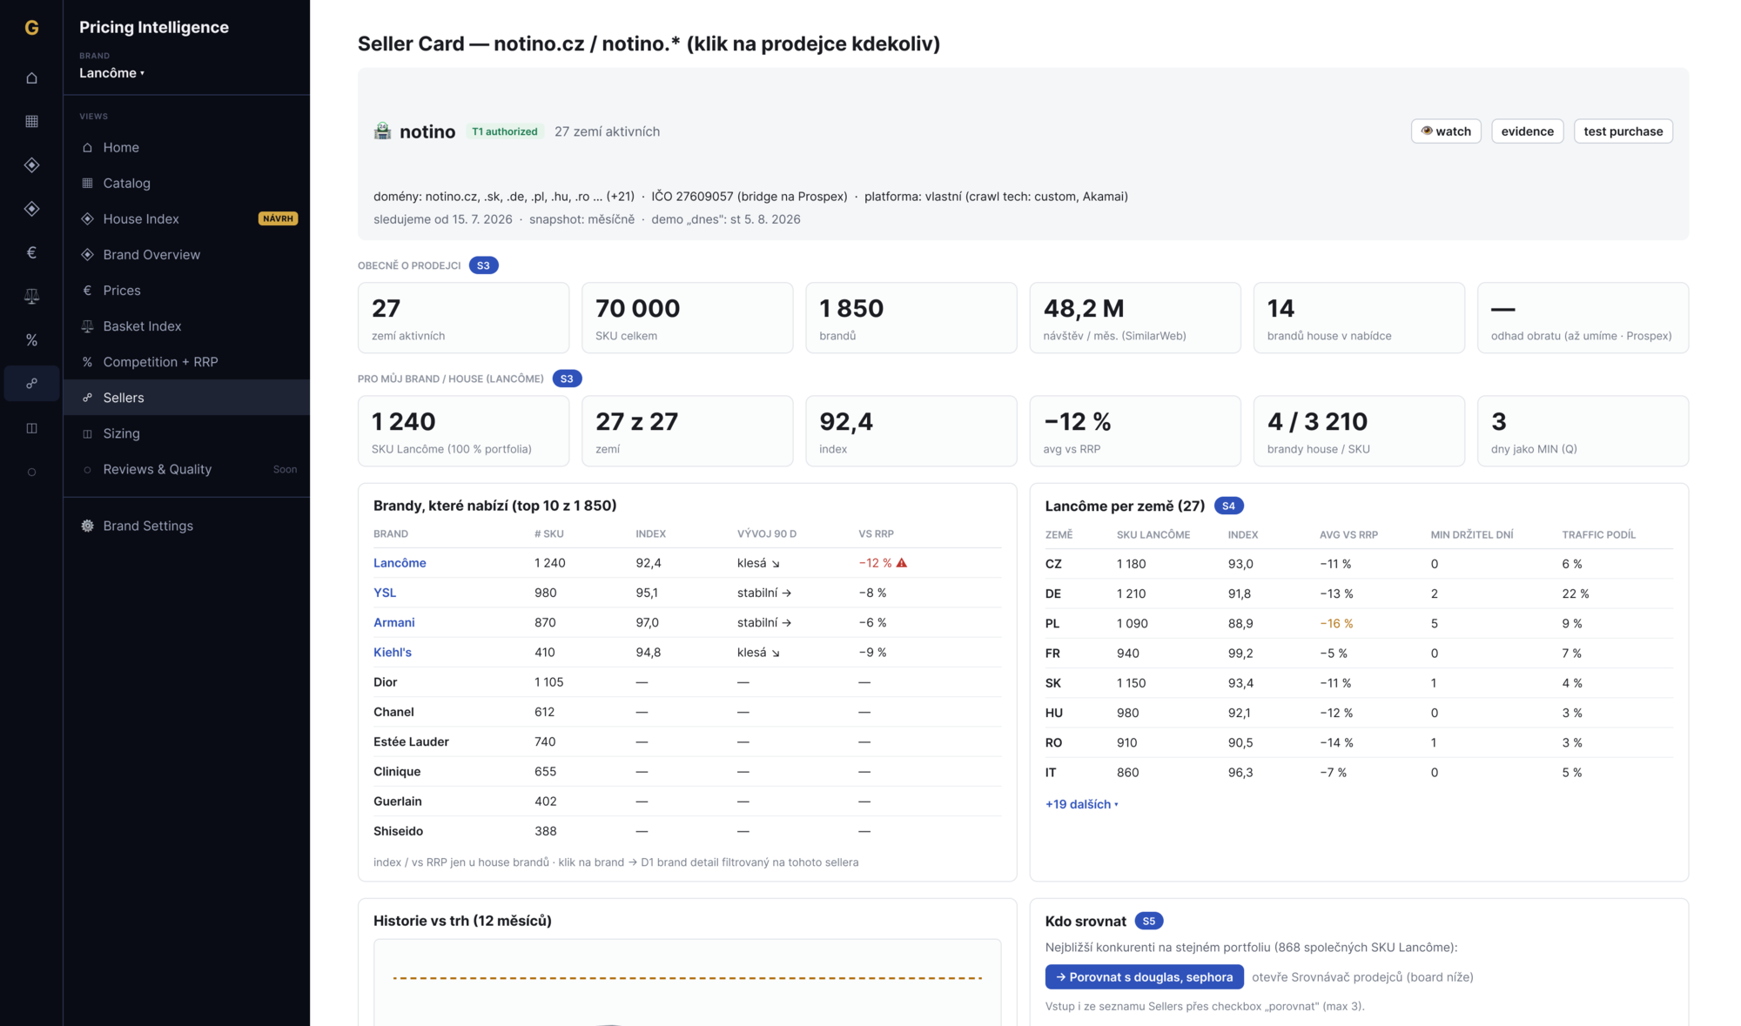Open the Home view
Image resolution: width=1741 pixels, height=1026 pixels.
[x=186, y=148]
